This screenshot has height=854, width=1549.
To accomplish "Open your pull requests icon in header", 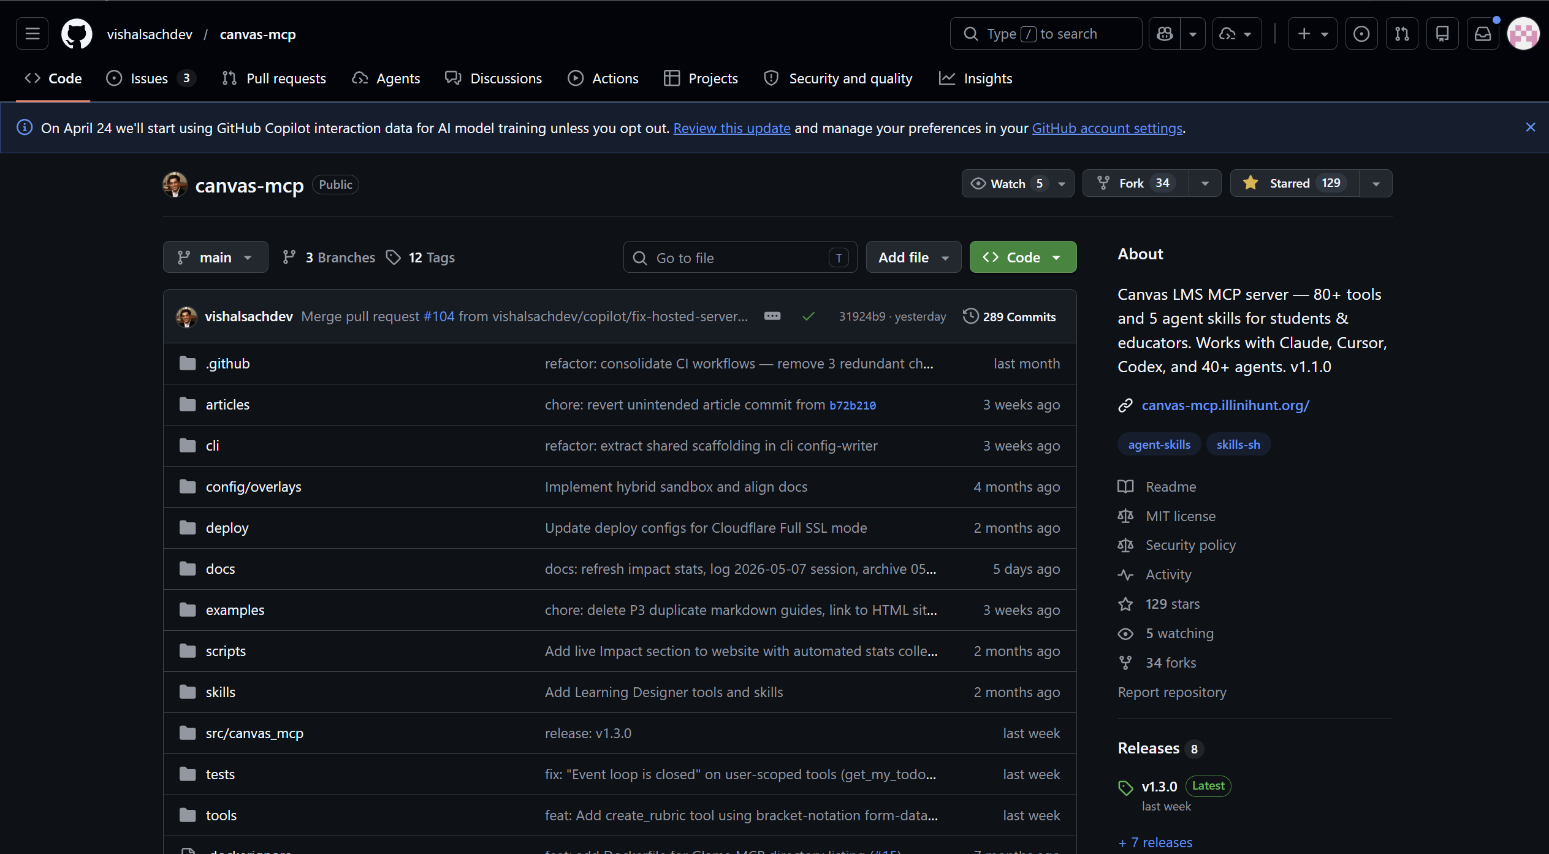I will pos(1402,34).
